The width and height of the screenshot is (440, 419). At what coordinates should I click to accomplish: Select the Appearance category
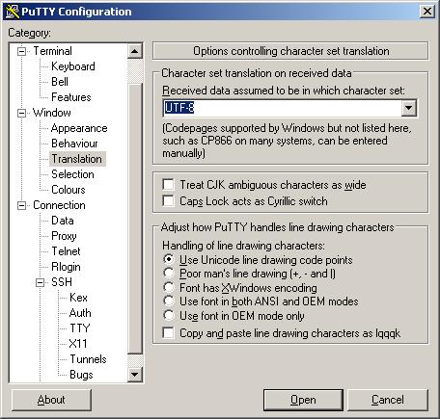coord(79,128)
